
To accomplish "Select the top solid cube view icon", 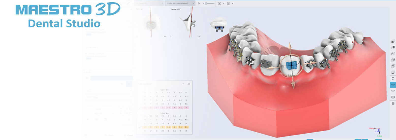I will pyautogui.click(x=393, y=41).
